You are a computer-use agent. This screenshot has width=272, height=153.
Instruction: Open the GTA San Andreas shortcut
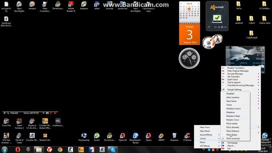click(6, 138)
